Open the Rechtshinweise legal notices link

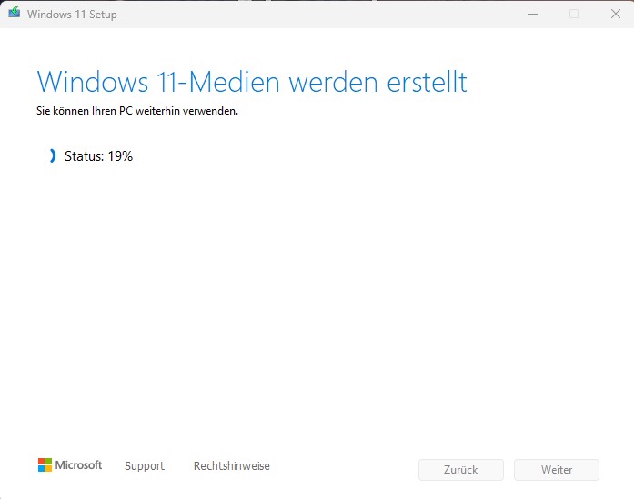(232, 466)
